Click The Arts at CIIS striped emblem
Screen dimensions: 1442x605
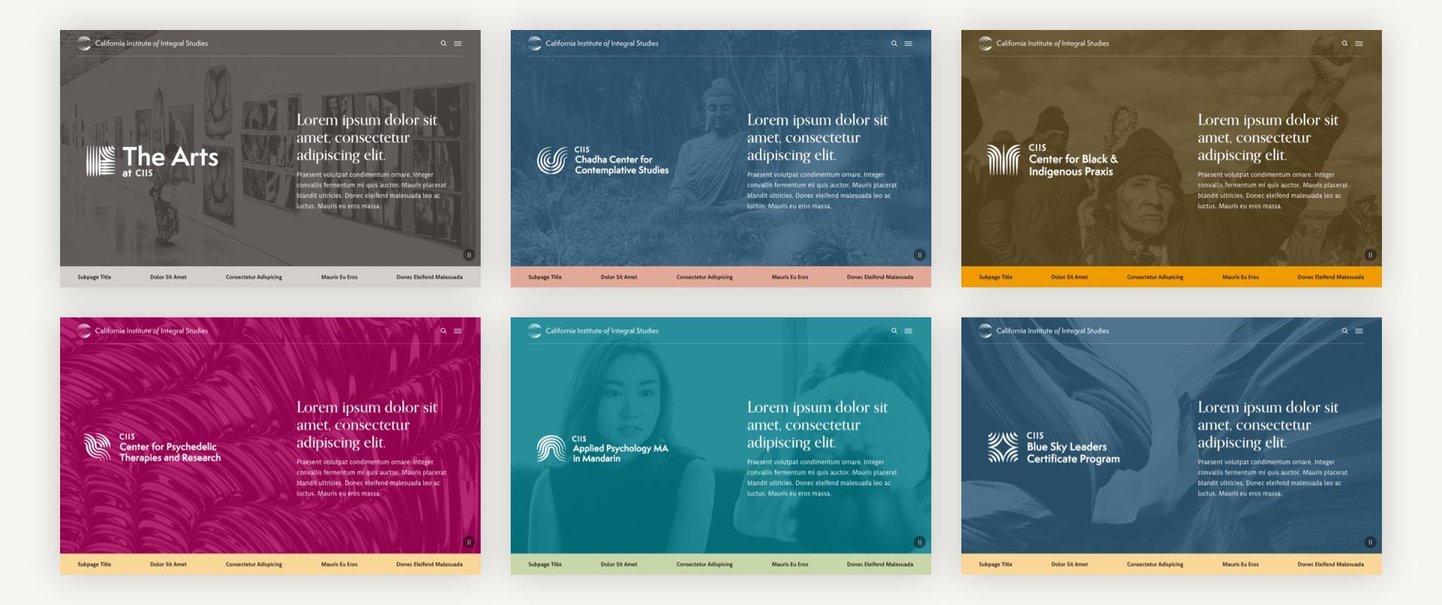click(101, 161)
